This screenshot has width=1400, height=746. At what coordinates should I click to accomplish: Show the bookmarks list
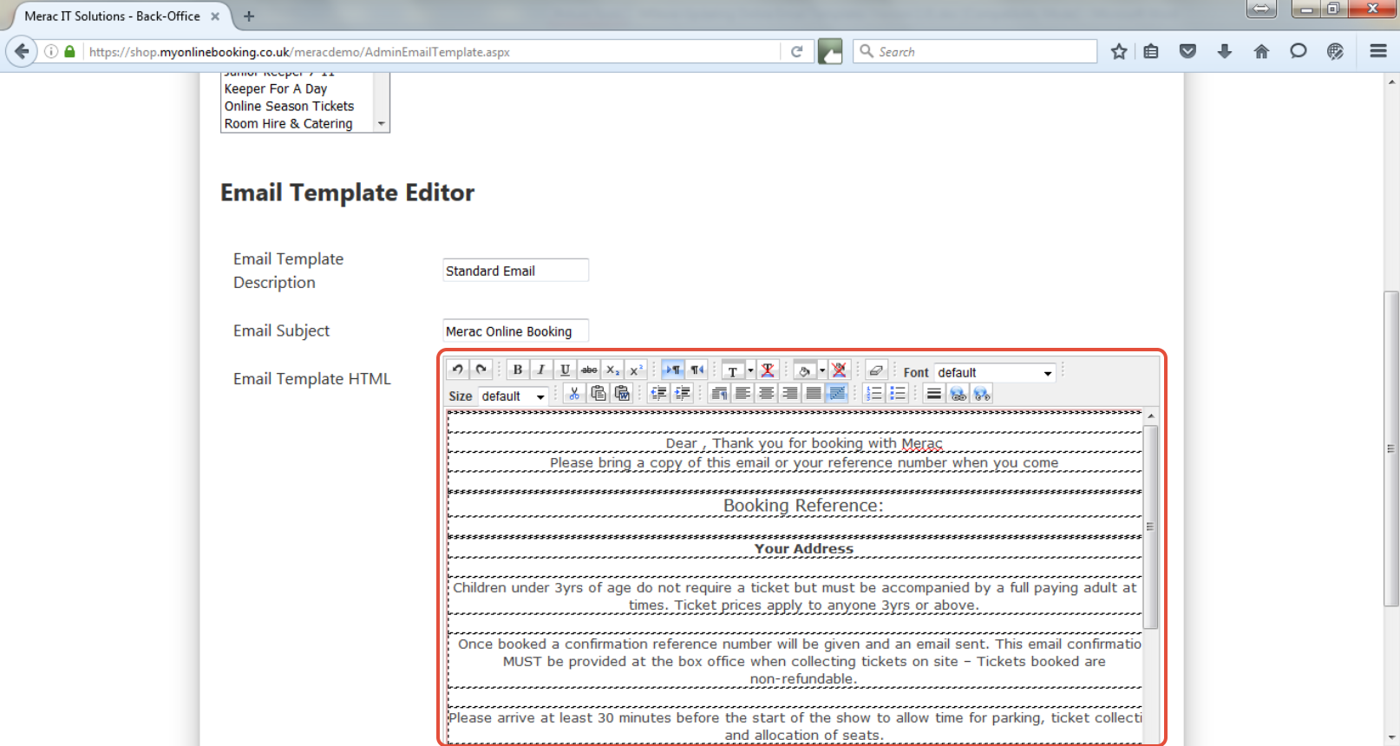pyautogui.click(x=1151, y=52)
